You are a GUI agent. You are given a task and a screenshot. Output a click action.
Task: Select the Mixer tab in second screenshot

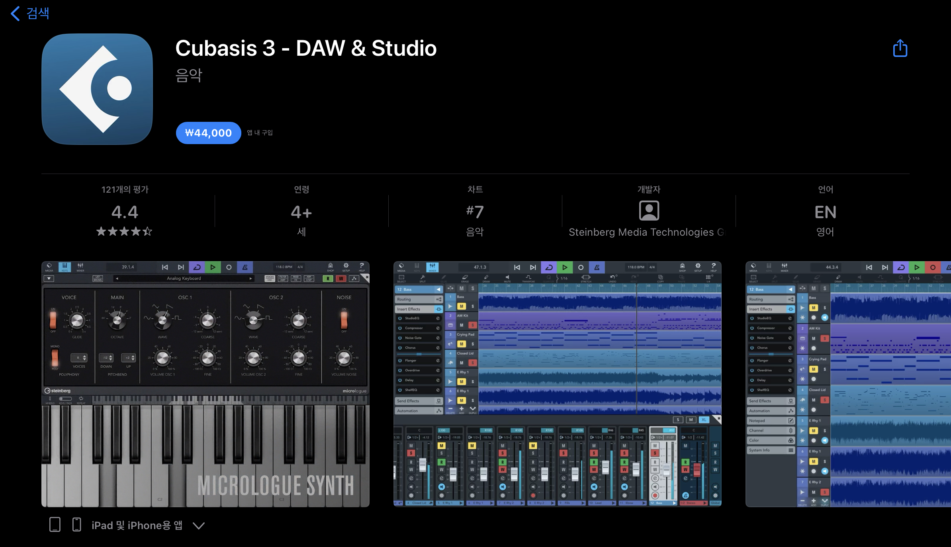(432, 267)
